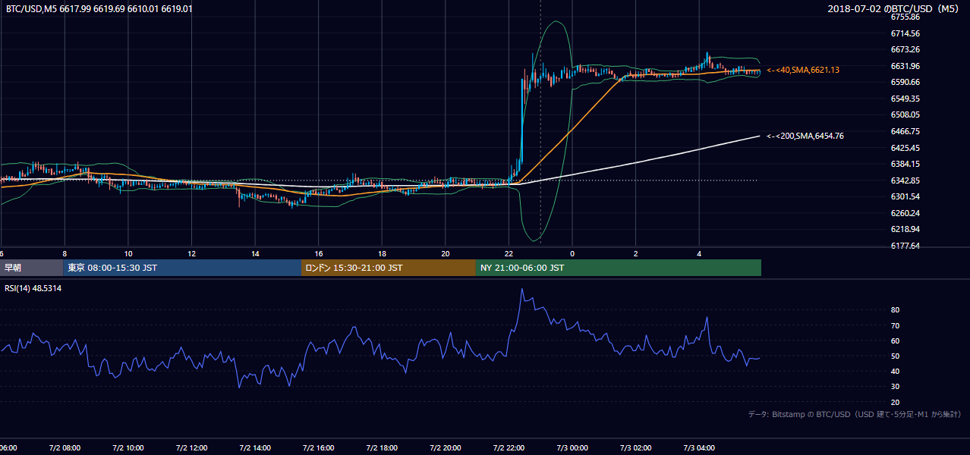The width and height of the screenshot is (970, 455).
Task: Select the 7/2 12:00 date label
Action: click(x=192, y=447)
